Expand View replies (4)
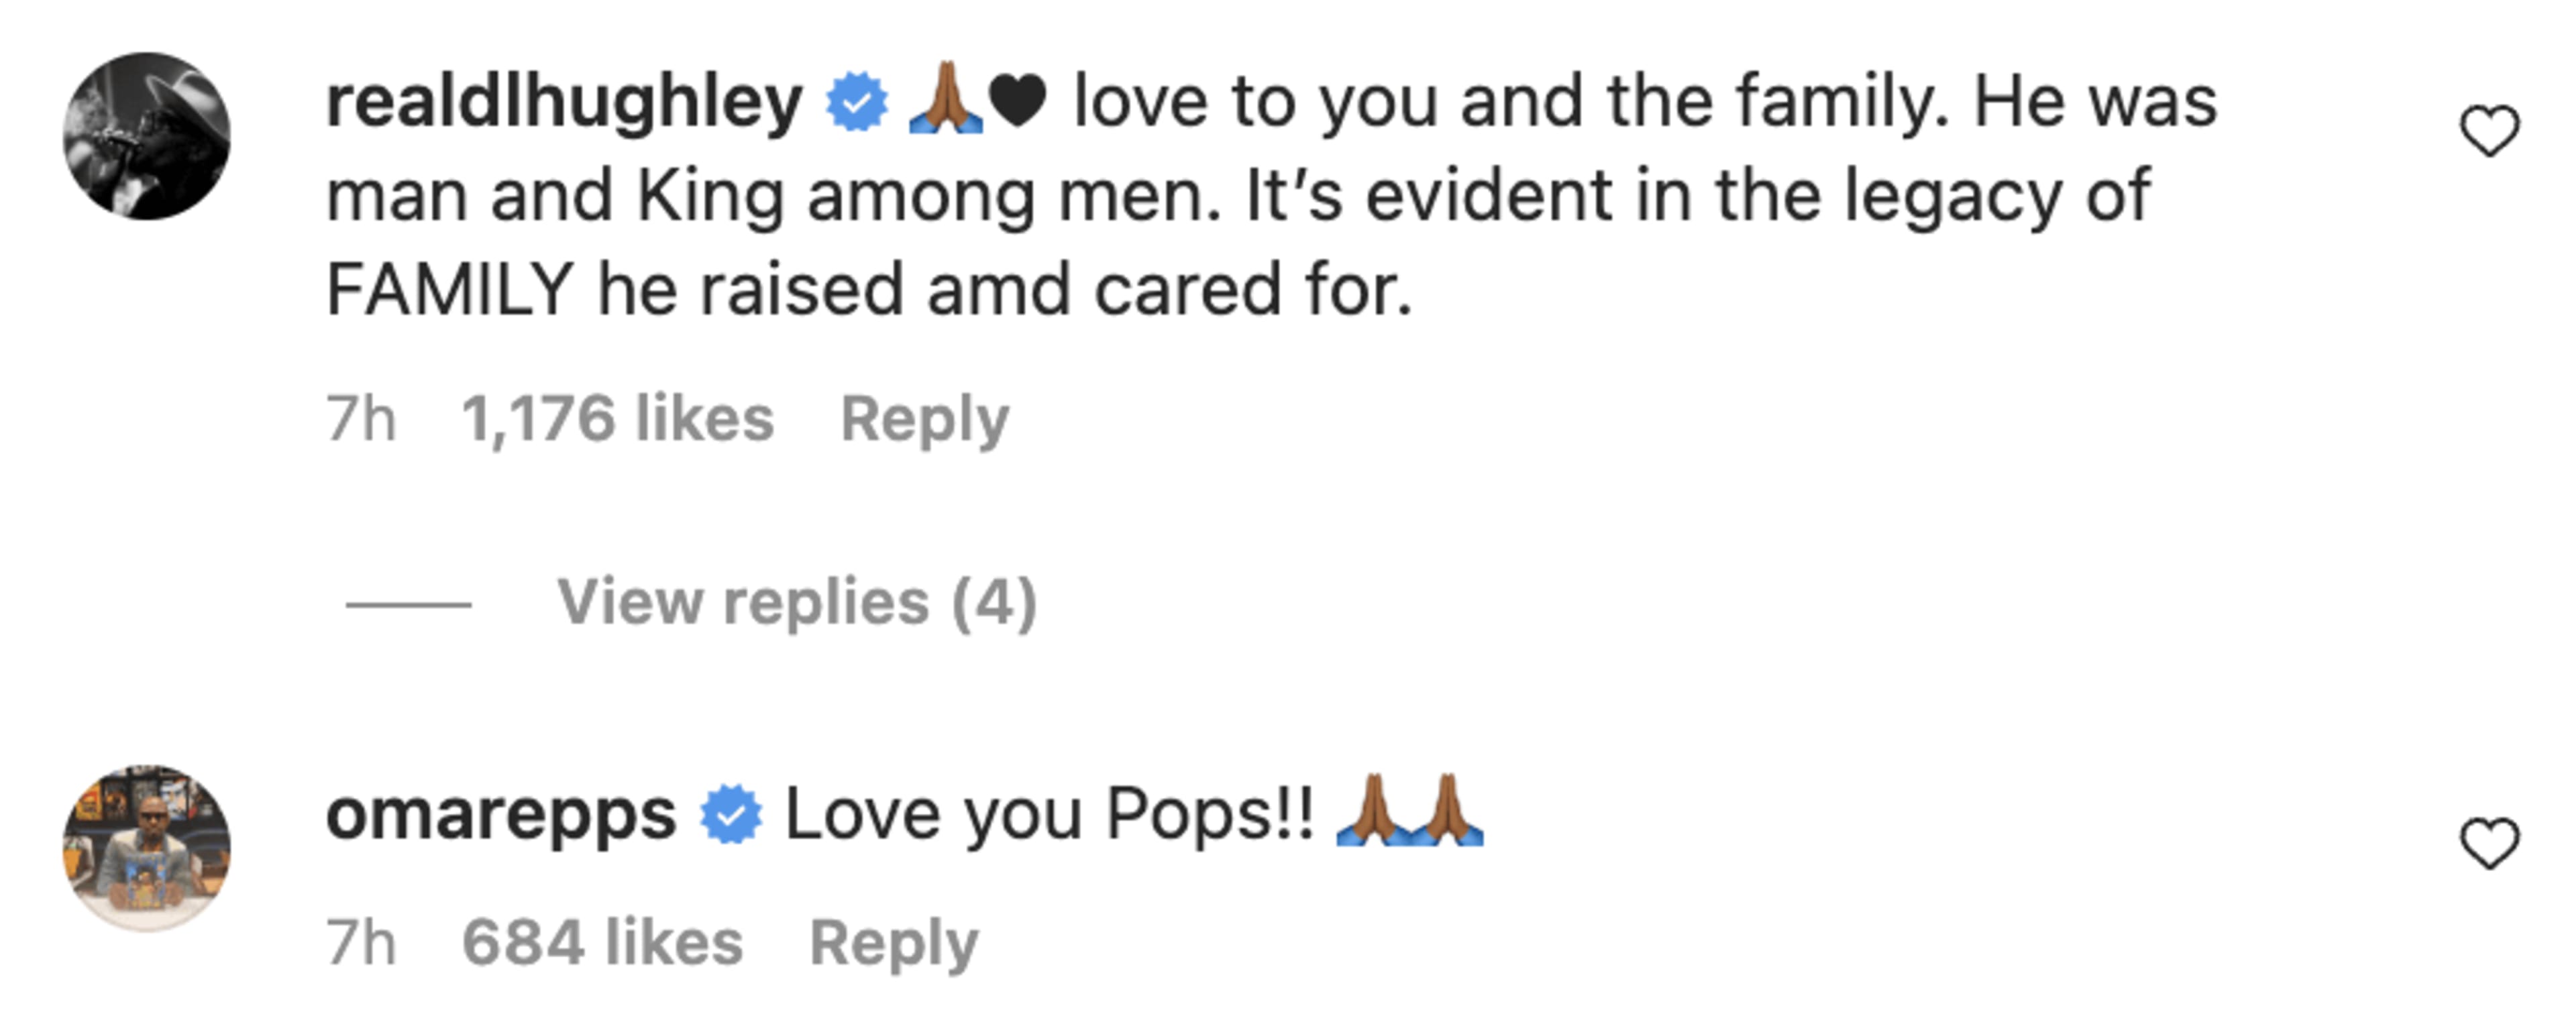 [x=796, y=602]
